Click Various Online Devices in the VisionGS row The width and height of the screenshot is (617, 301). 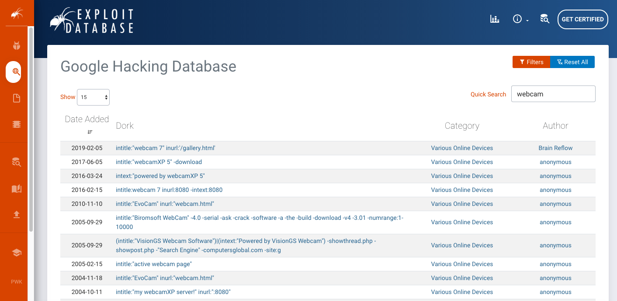pos(462,245)
